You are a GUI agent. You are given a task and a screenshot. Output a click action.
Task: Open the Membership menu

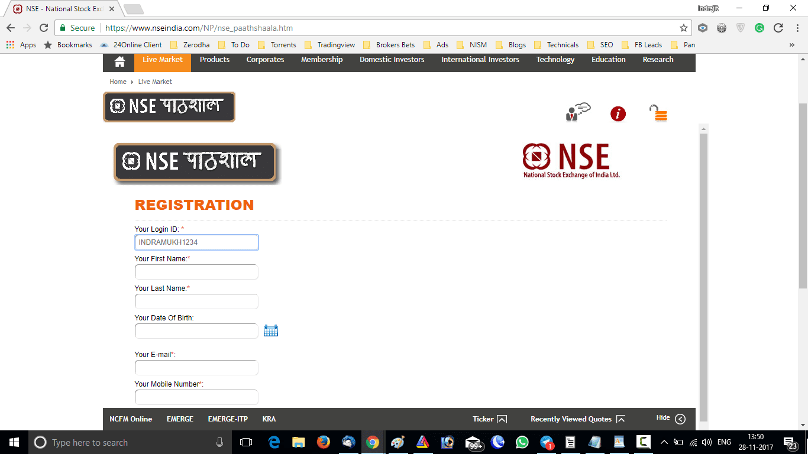[322, 60]
